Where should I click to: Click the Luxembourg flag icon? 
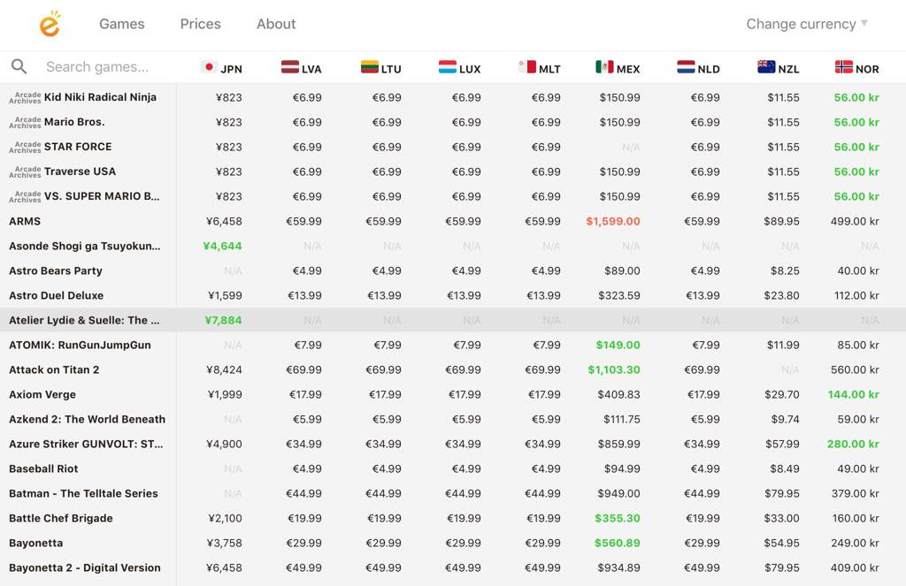pyautogui.click(x=448, y=66)
